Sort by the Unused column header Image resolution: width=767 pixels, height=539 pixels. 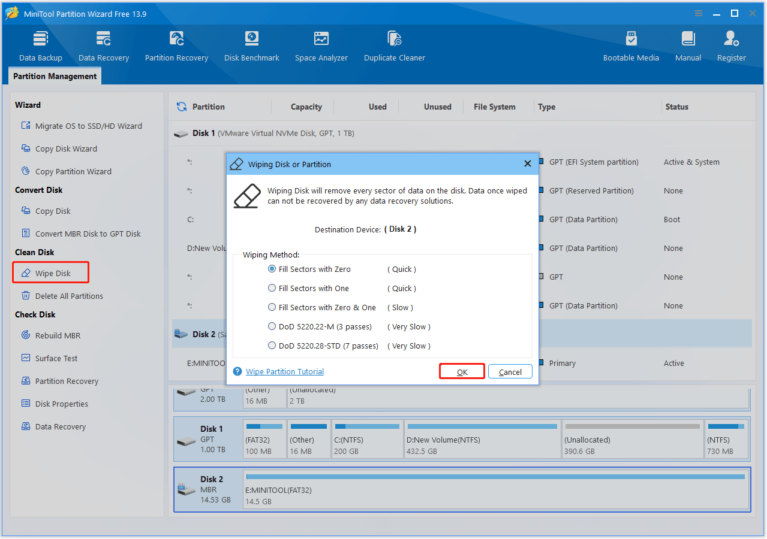[x=437, y=107]
